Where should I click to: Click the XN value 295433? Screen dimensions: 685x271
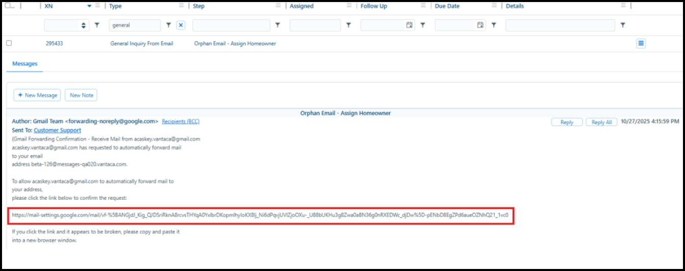(54, 44)
